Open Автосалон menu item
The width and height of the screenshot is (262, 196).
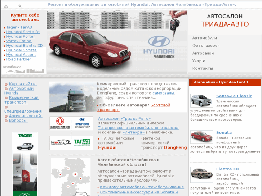pyautogui.click(x=203, y=53)
